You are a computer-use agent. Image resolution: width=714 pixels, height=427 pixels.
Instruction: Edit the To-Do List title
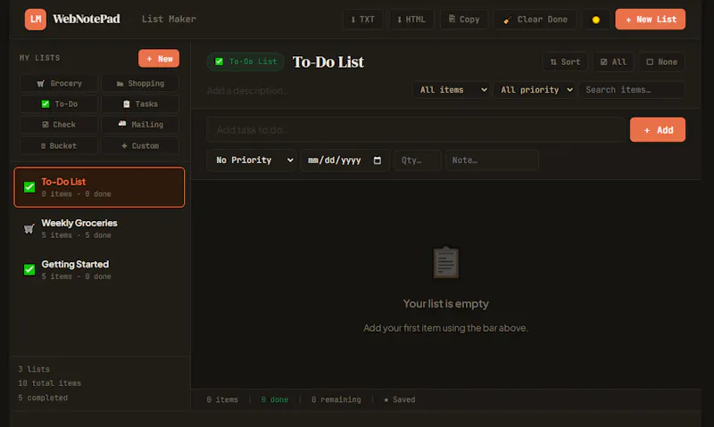pos(328,62)
